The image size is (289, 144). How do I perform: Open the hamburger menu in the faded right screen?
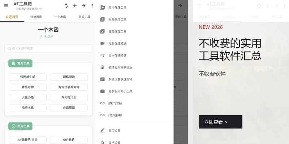tap(199, 6)
